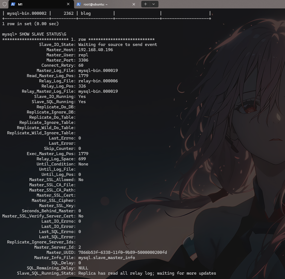Image resolution: width=285 pixels, height=279 pixels.
Task: Click the Slave_IO_Running Yes value
Action: tap(82, 97)
